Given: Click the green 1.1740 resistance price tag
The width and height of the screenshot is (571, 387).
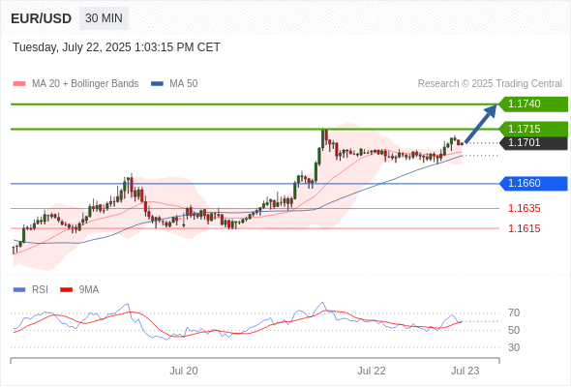Looking at the screenshot, I should click(x=534, y=104).
